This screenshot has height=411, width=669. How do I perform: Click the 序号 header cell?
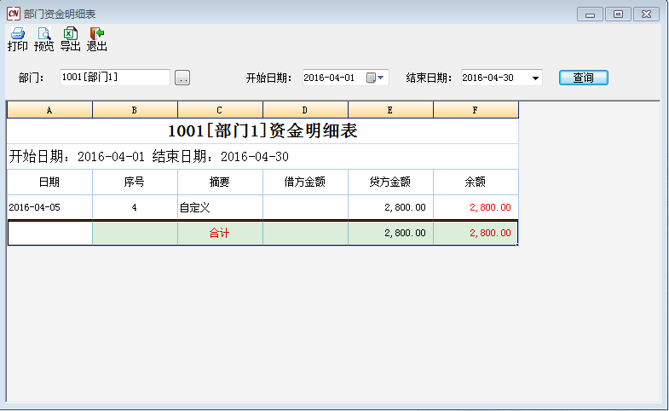[135, 182]
